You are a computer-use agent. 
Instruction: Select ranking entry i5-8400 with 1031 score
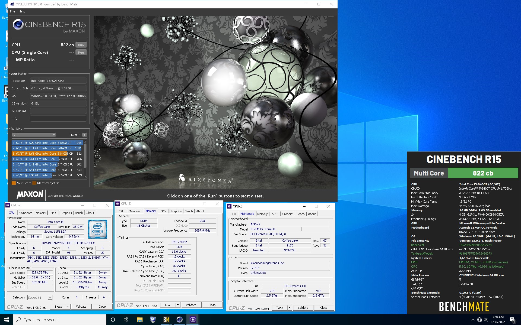click(47, 148)
